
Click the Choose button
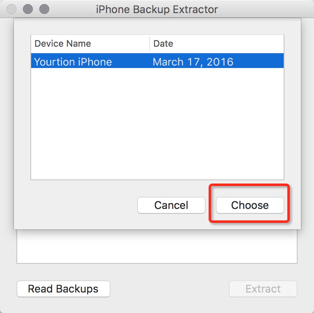[250, 205]
